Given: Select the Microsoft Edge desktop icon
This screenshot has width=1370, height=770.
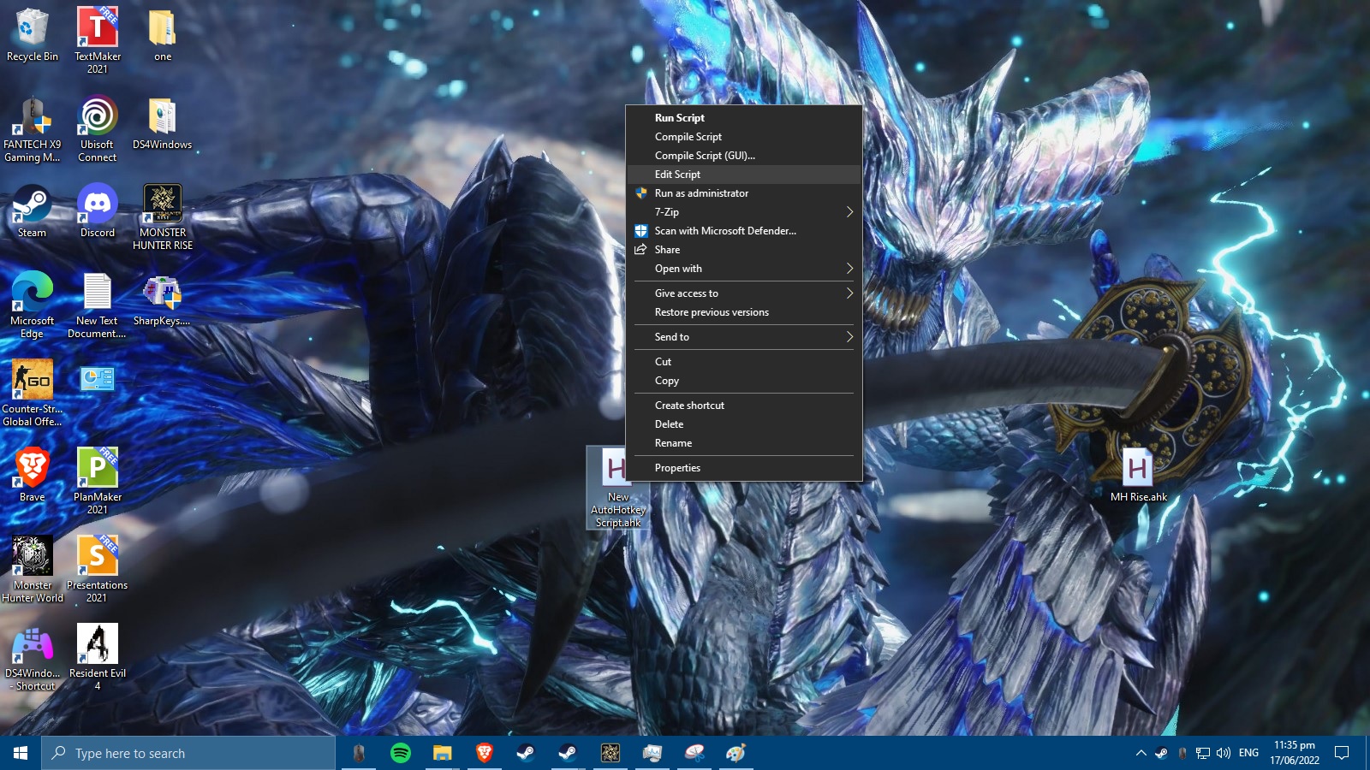Looking at the screenshot, I should [33, 305].
